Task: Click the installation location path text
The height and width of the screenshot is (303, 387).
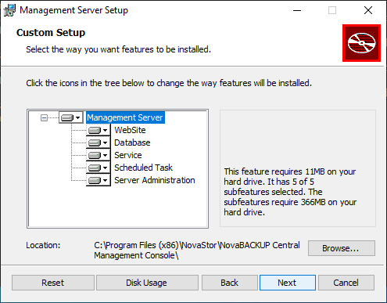Action: click(197, 251)
